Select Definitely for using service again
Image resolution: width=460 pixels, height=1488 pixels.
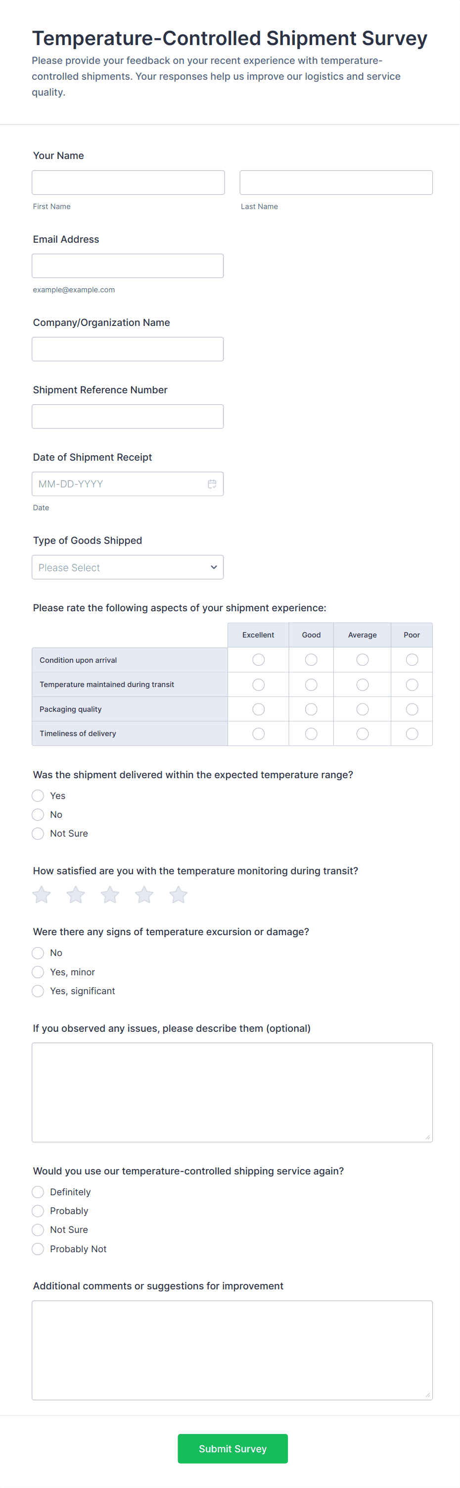point(38,1192)
